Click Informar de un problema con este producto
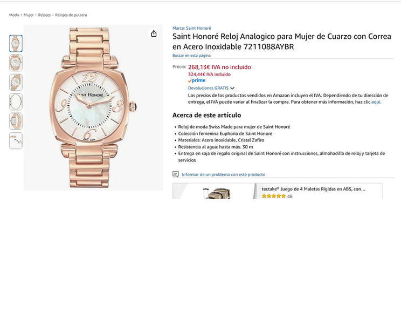 coord(223,174)
